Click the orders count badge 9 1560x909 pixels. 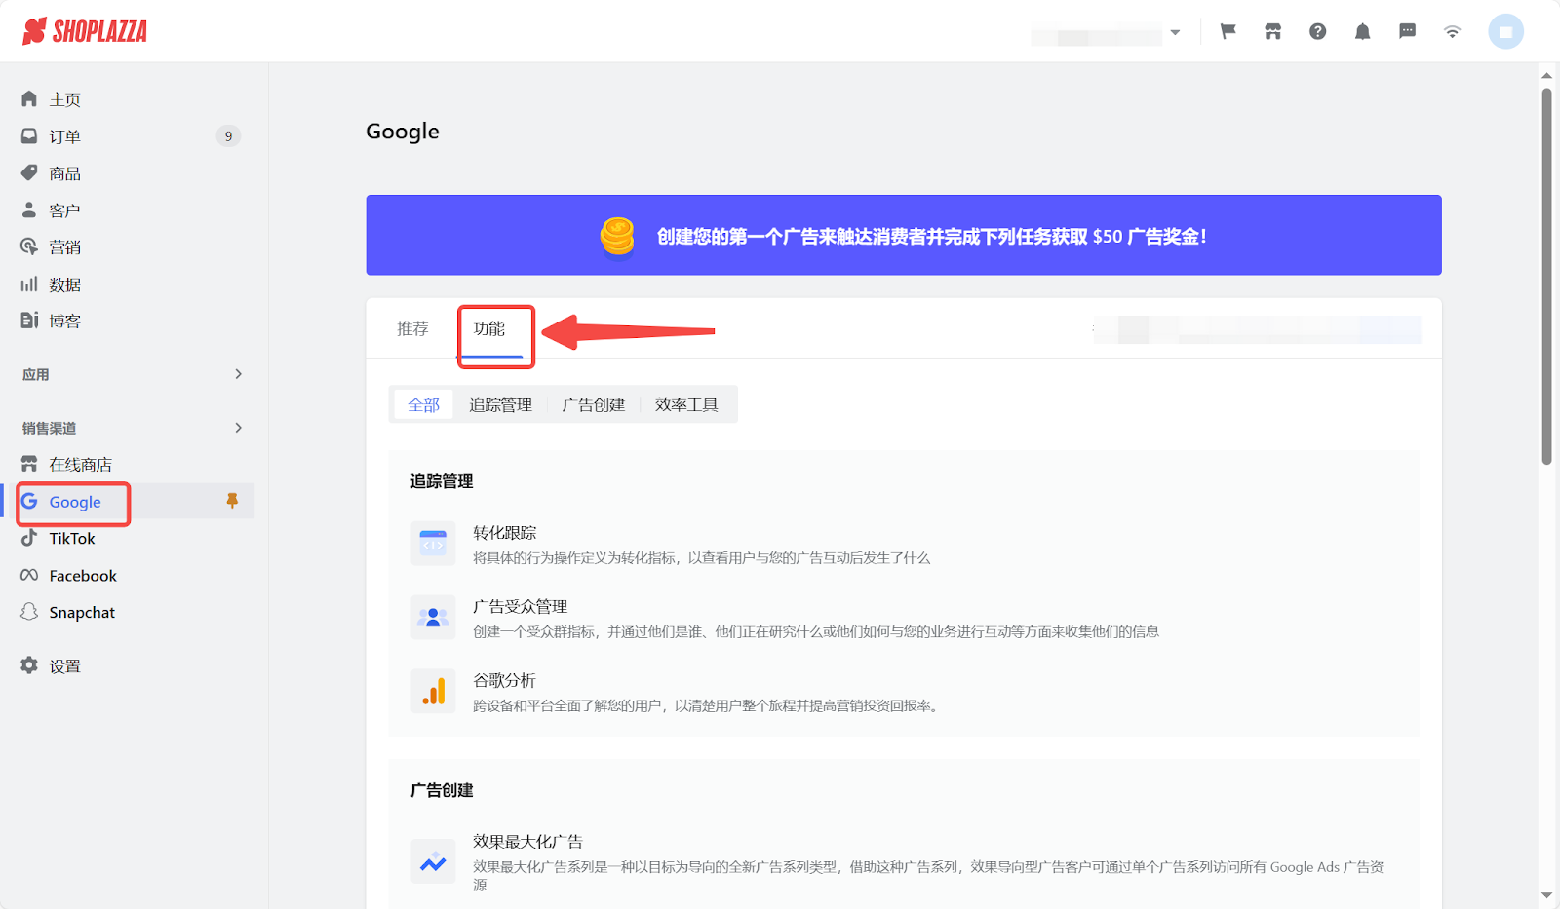(228, 136)
